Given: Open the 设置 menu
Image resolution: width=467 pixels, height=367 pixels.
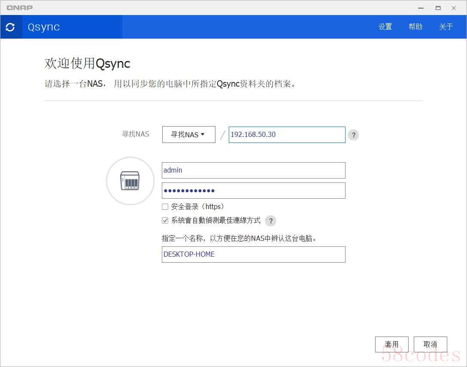Looking at the screenshot, I should coord(385,27).
